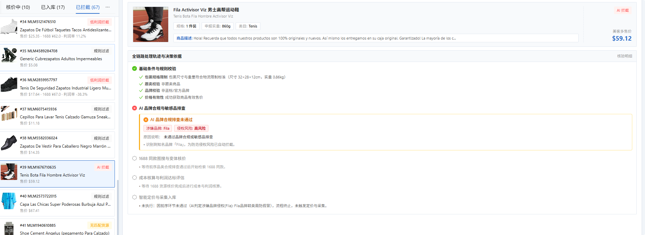Click the orange X icon beside AI 品牌合规排查未通过
The width and height of the screenshot is (645, 235).
click(x=146, y=120)
